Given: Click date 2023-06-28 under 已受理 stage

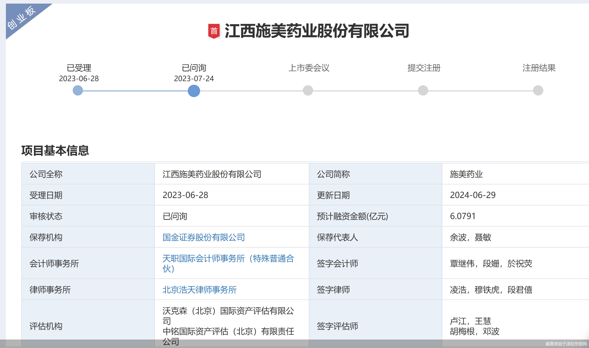Looking at the screenshot, I should [79, 79].
